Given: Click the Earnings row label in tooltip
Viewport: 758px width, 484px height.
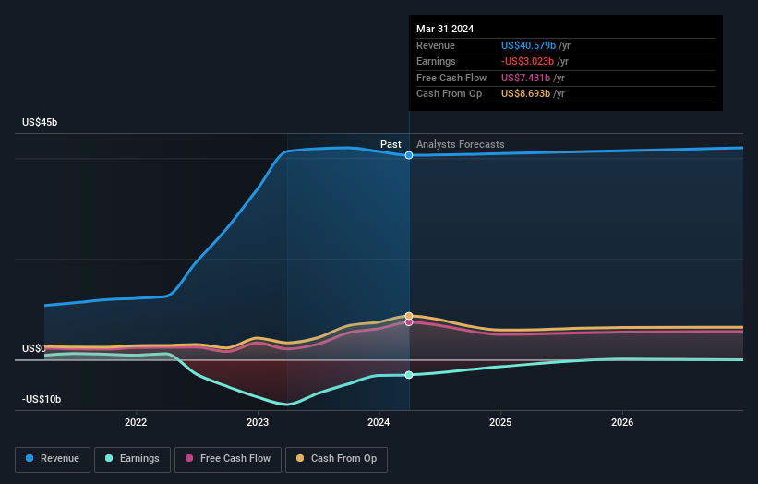Looking at the screenshot, I should (x=436, y=61).
